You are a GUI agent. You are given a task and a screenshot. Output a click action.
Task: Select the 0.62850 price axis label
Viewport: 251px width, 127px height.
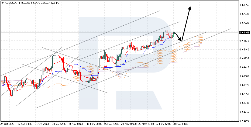[x=244, y=94]
